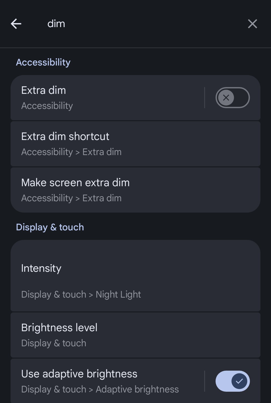Click the "Display & touch" subtitle under Brightness level

[x=54, y=343]
